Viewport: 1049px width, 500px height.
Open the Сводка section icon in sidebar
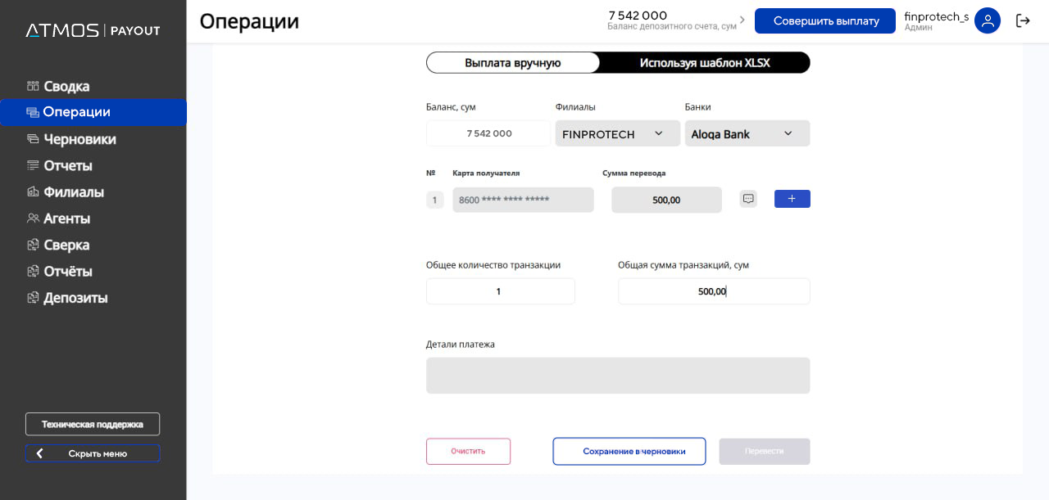click(x=33, y=86)
